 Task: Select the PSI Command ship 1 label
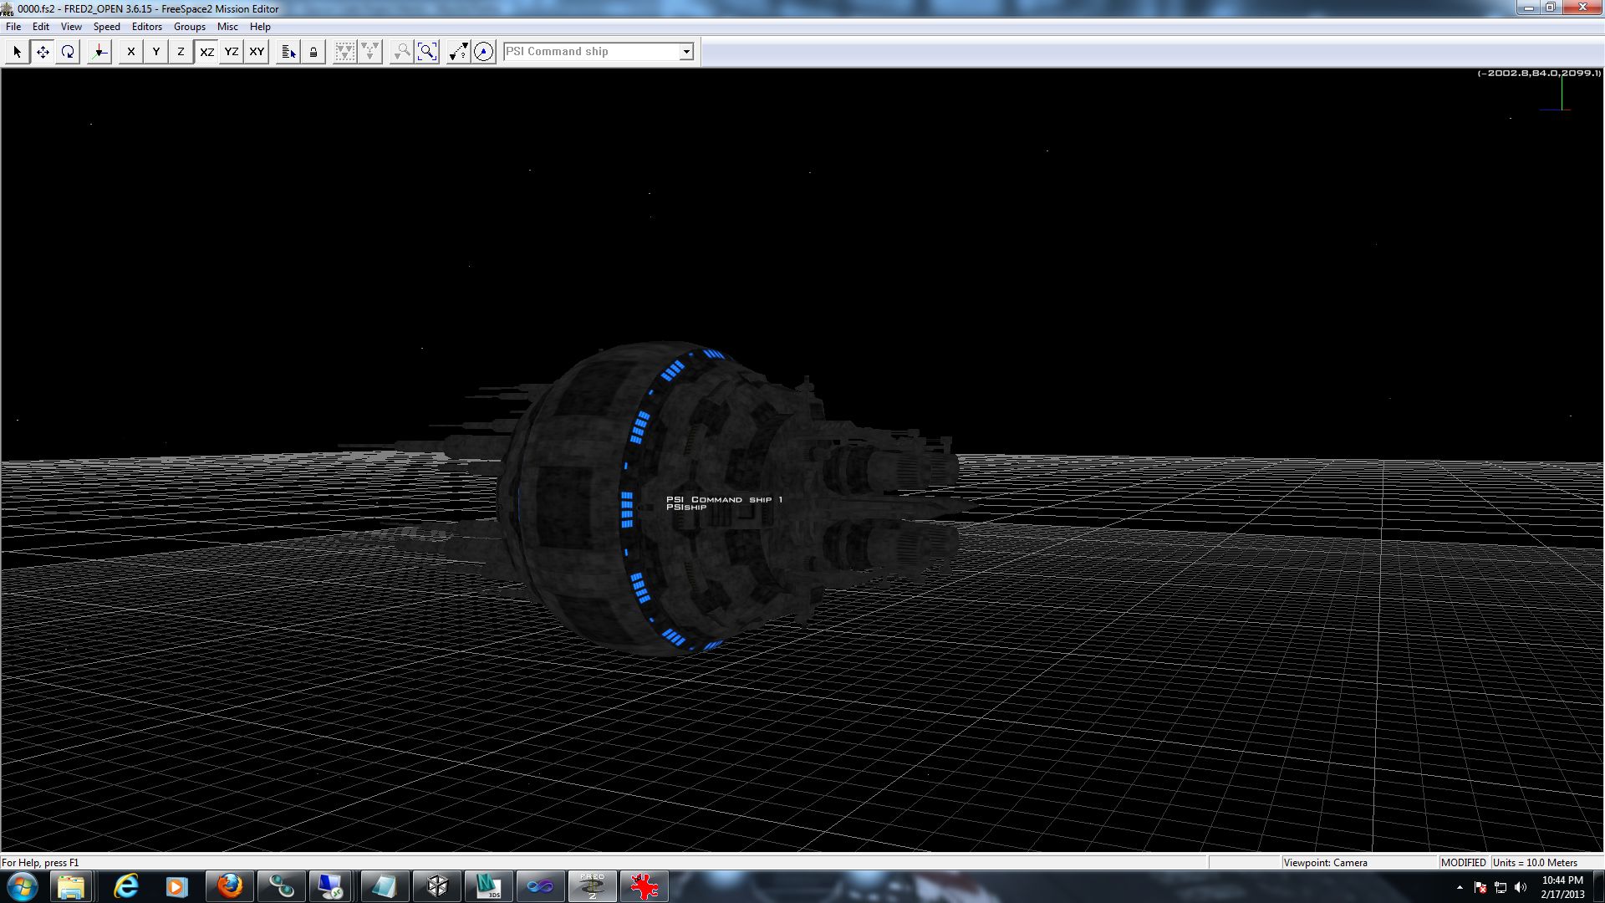click(724, 500)
